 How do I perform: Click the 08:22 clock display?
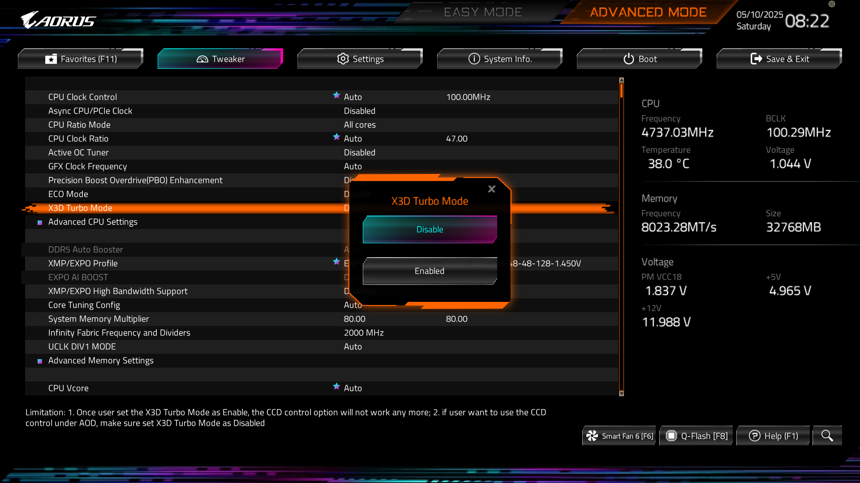click(x=807, y=21)
